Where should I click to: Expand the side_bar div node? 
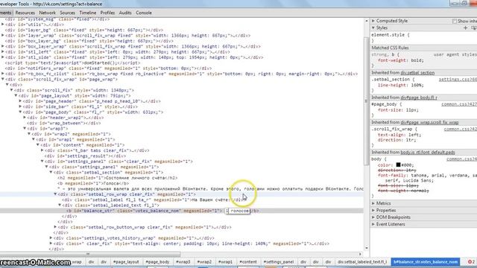click(x=20, y=106)
